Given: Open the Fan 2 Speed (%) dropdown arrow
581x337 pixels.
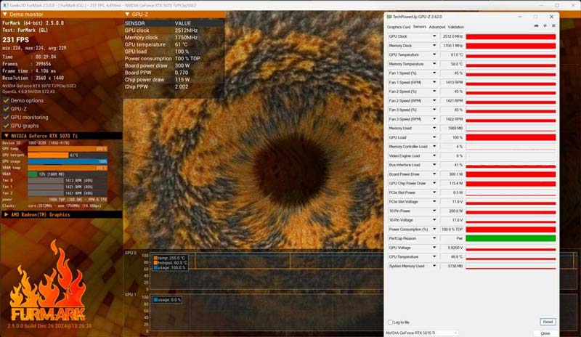Looking at the screenshot, I should (x=434, y=92).
